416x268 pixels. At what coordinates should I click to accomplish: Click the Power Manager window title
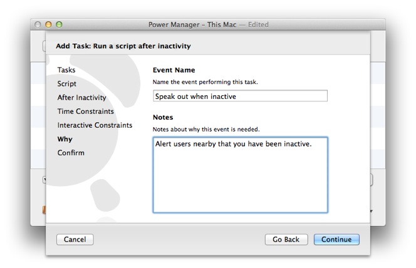pyautogui.click(x=192, y=24)
